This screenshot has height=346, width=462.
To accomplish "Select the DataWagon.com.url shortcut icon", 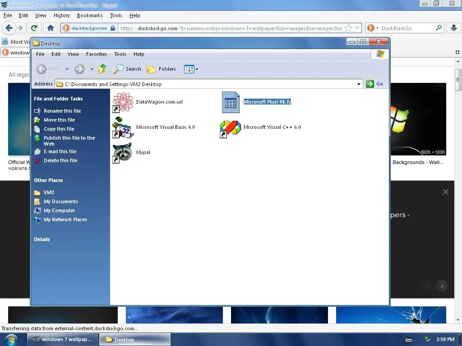I will tap(123, 102).
